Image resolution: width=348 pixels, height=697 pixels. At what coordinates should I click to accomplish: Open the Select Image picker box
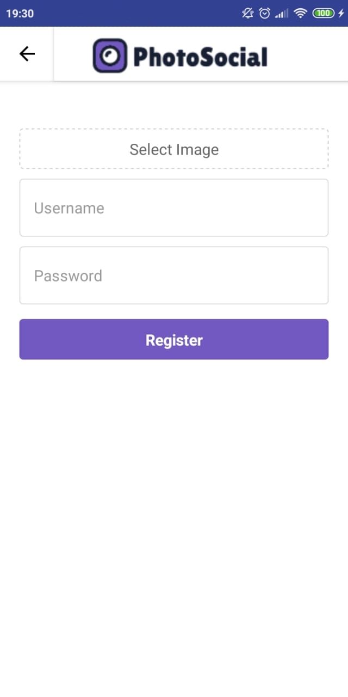pos(174,149)
